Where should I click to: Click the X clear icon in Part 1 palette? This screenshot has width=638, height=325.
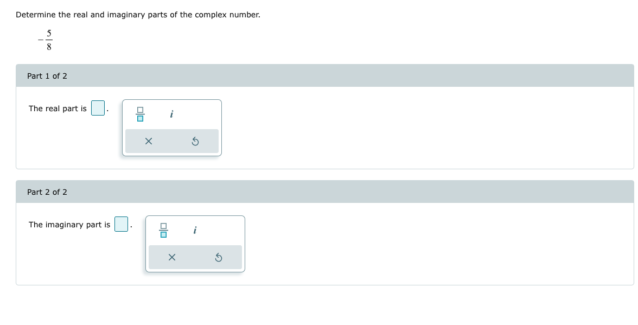[x=148, y=141]
